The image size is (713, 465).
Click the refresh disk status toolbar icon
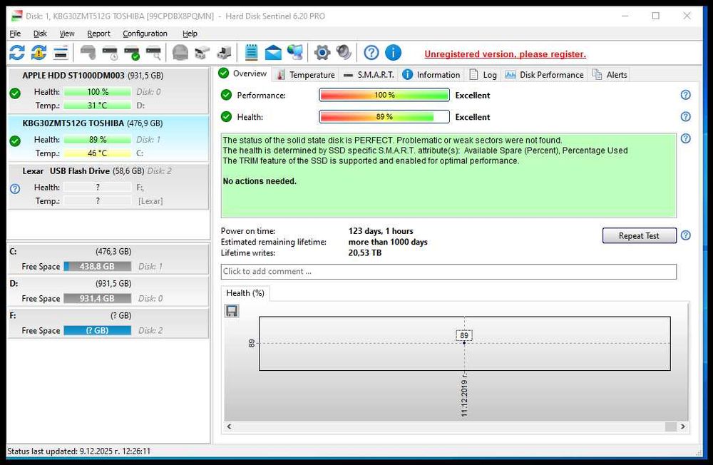tap(17, 53)
